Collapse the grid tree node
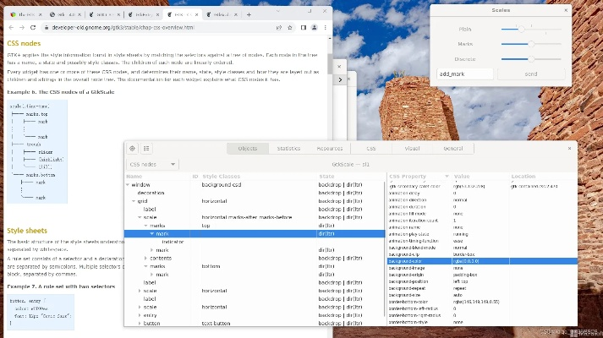The height and width of the screenshot is (338, 603). 134,201
